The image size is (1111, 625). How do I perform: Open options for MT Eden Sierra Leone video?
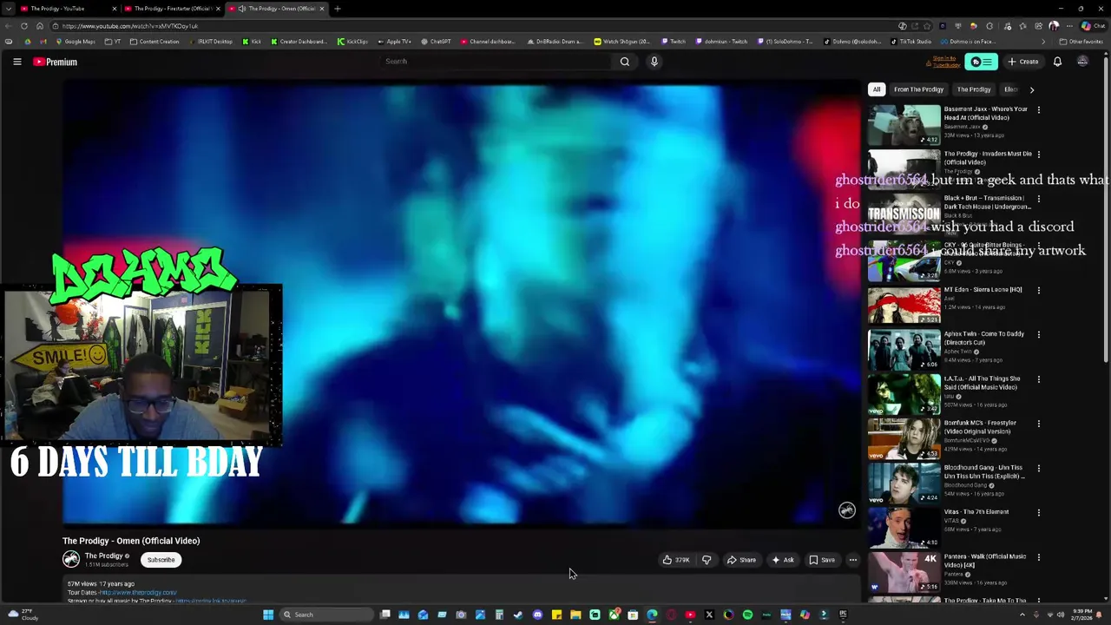(x=1038, y=290)
